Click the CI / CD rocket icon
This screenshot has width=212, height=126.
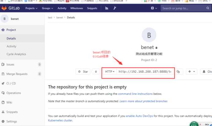pos(3,83)
